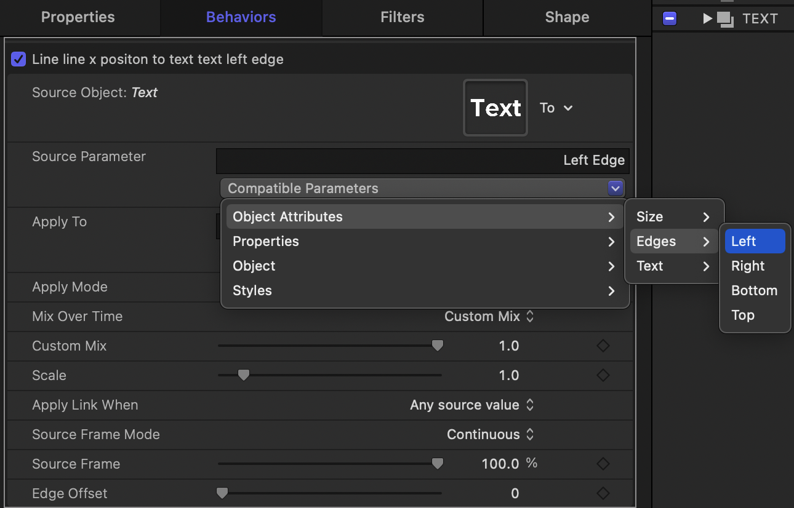Add a keyframe for Edge Offset

pyautogui.click(x=603, y=493)
